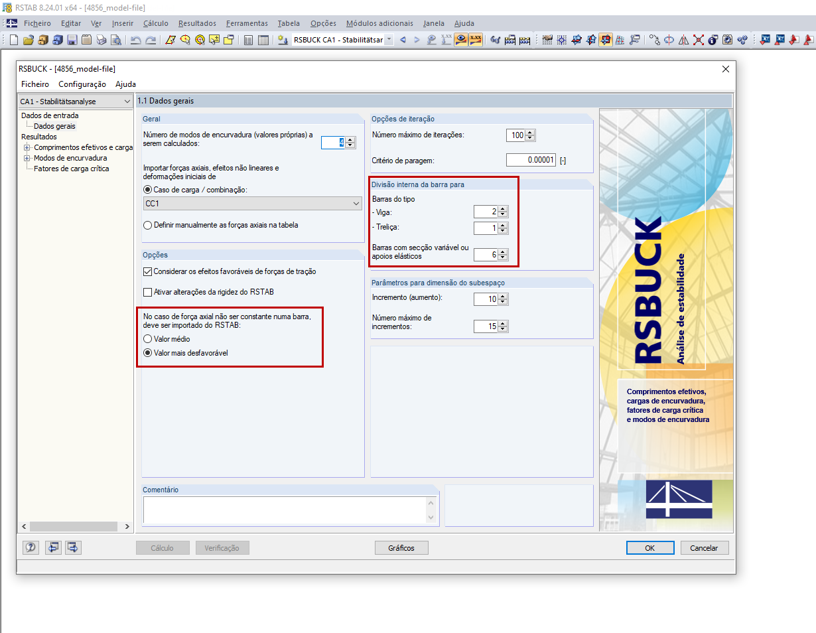Click the number of buckling modes field
816x633 pixels.
coord(332,142)
